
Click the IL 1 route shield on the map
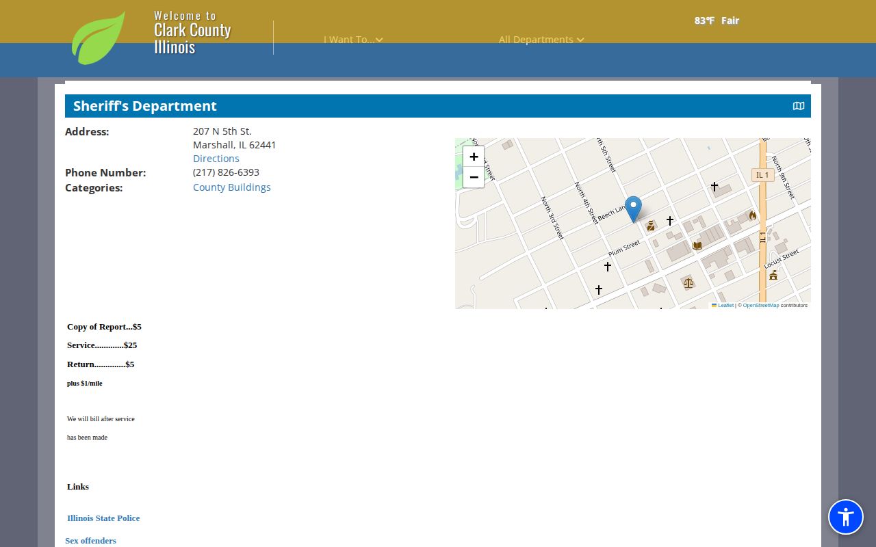tap(762, 175)
